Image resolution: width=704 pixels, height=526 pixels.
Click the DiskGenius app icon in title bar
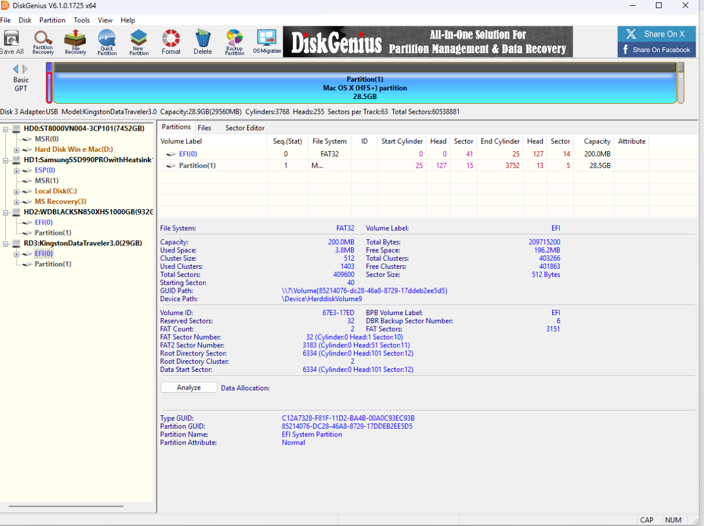tap(5, 6)
